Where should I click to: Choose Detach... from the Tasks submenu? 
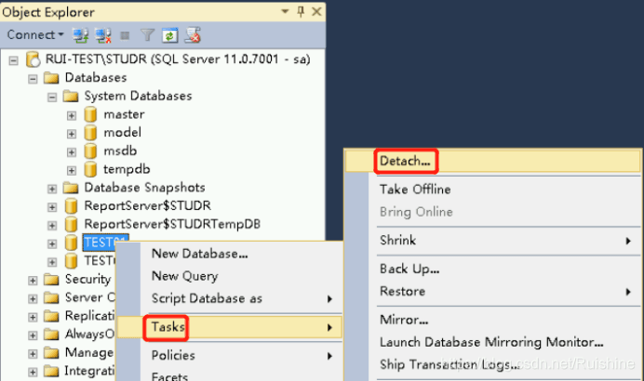405,162
